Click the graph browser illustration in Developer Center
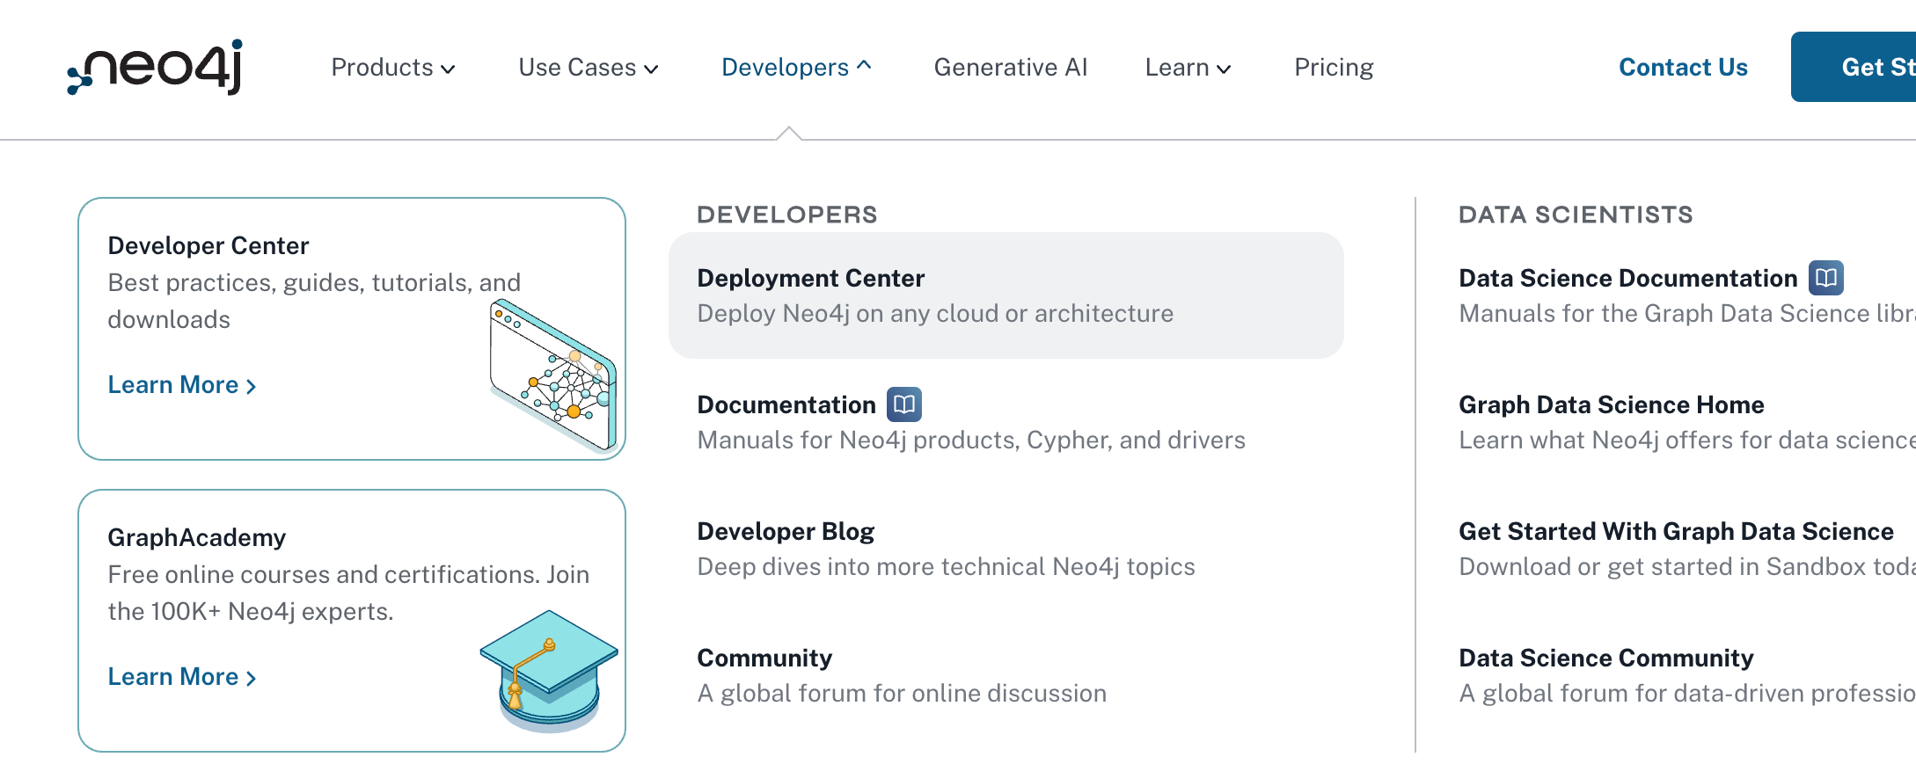The width and height of the screenshot is (1916, 779). point(553,375)
